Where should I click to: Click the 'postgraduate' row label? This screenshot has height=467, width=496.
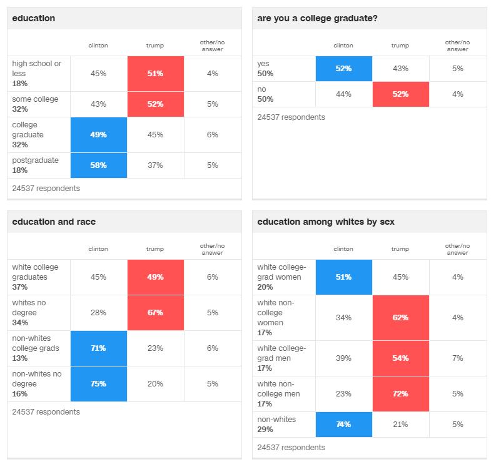(35, 160)
